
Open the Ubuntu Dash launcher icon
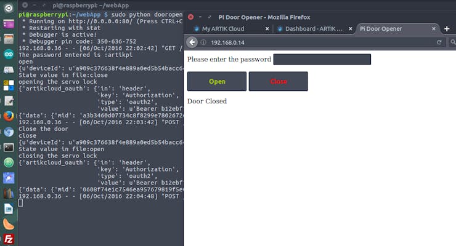click(x=9, y=8)
